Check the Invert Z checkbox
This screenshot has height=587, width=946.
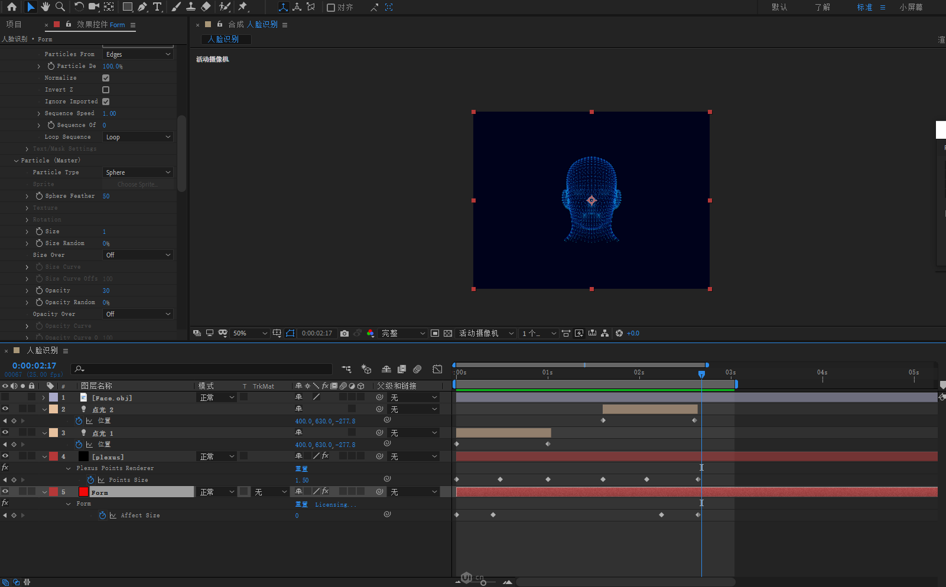106,90
